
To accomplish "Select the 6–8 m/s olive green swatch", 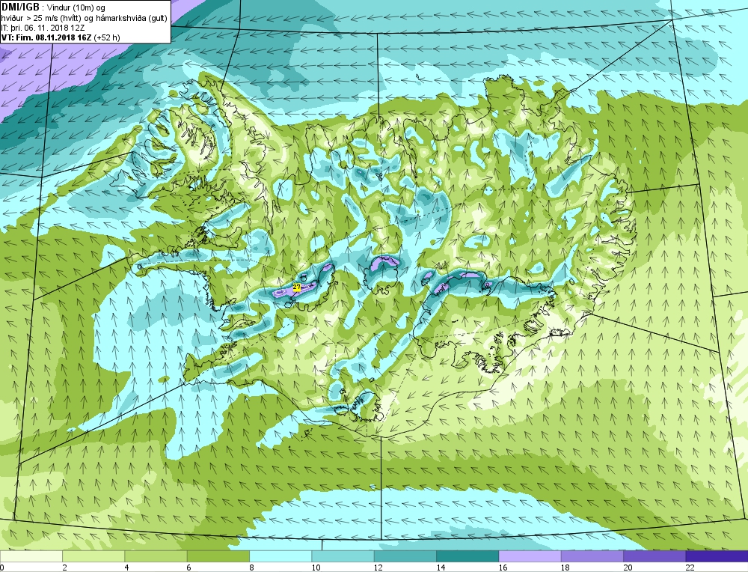I will click(x=218, y=557).
